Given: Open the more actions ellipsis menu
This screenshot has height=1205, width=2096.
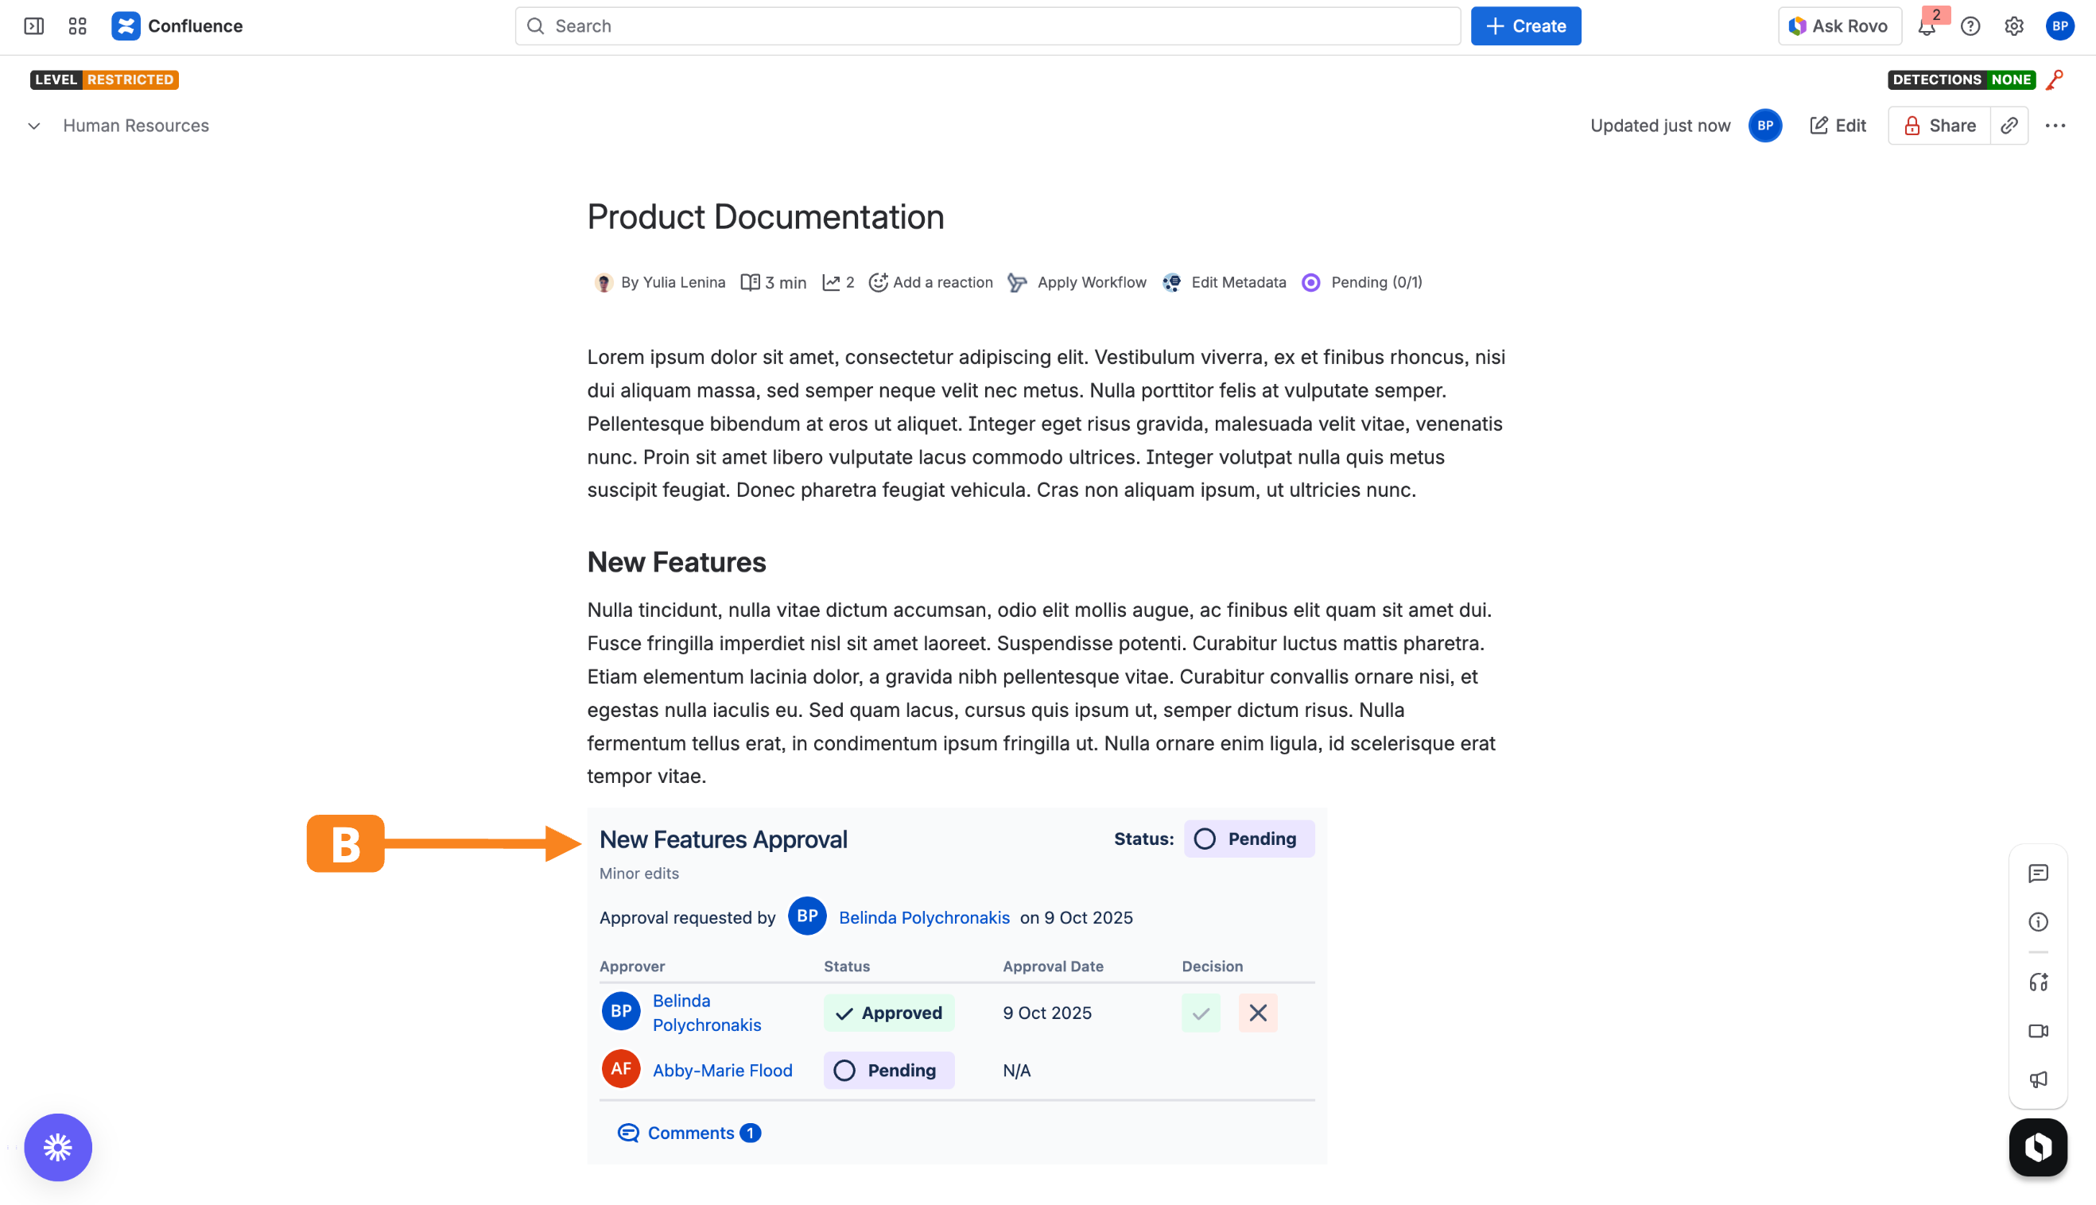Looking at the screenshot, I should 2055,126.
